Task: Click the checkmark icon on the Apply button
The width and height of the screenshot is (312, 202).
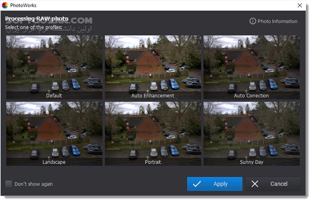Action: point(197,184)
